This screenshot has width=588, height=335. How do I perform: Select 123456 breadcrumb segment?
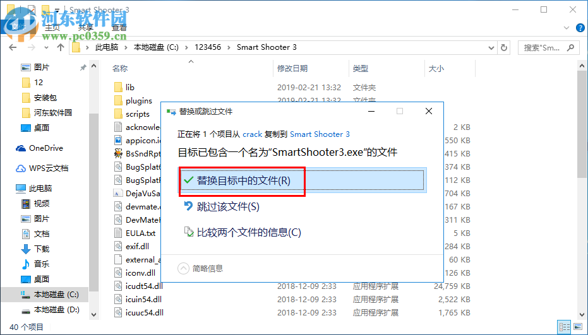point(208,47)
